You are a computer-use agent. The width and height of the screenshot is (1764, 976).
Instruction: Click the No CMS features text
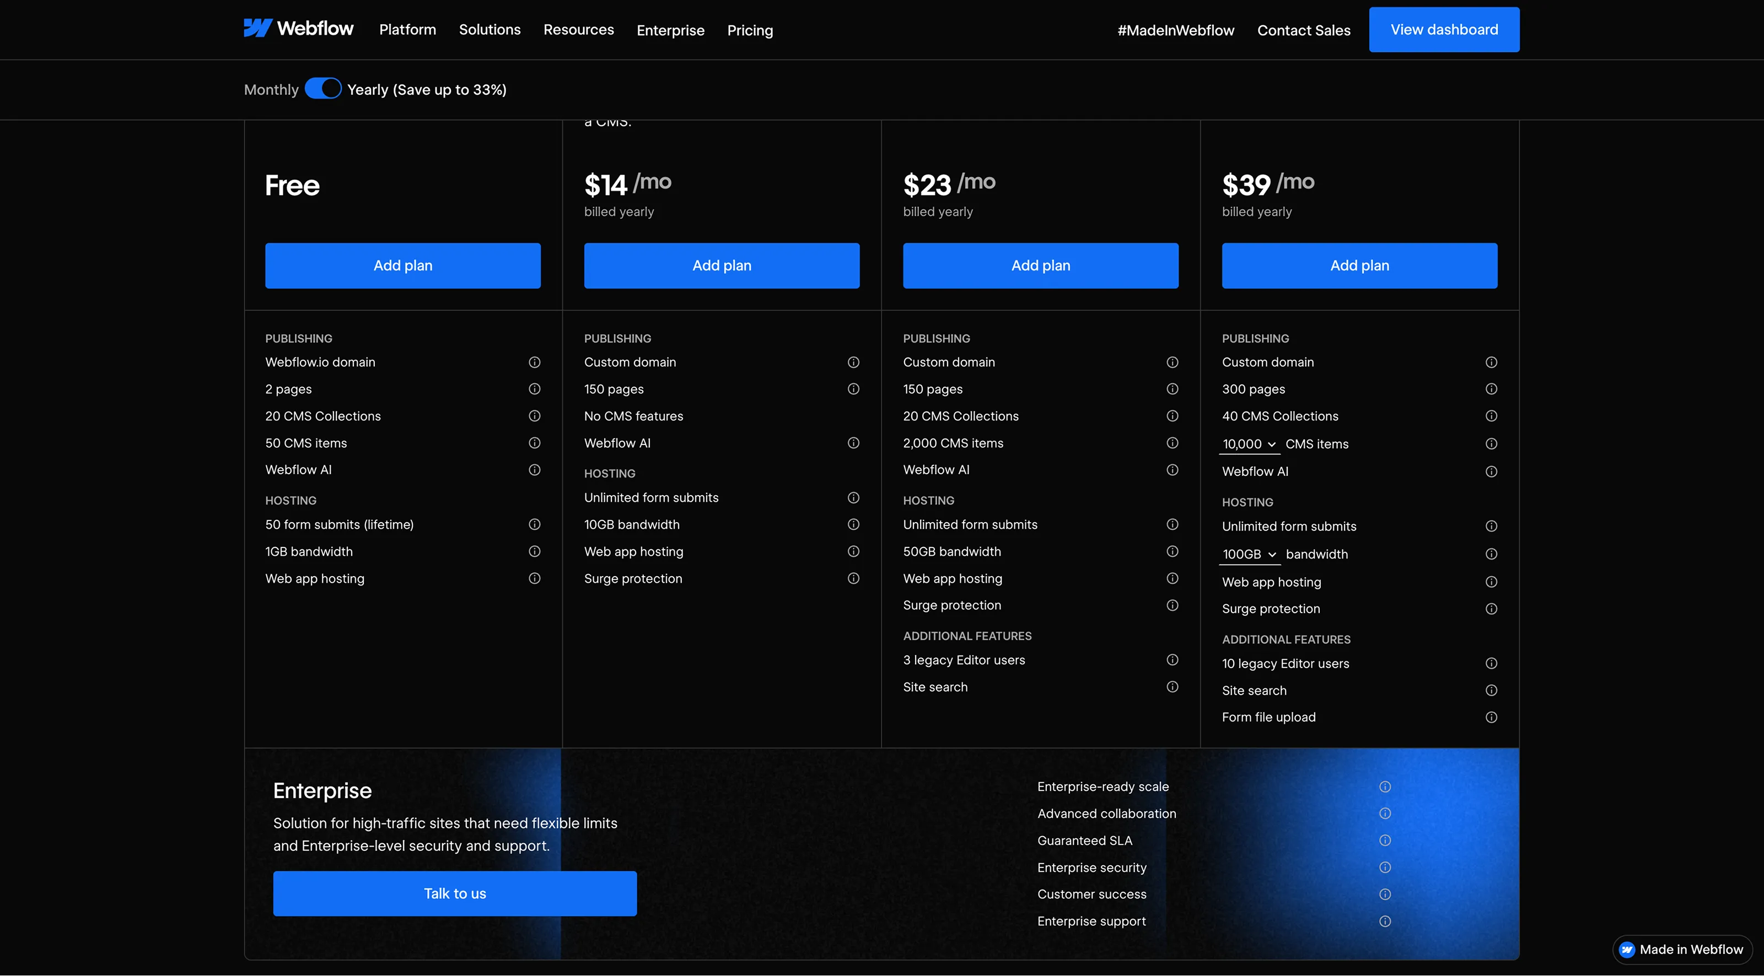633,416
